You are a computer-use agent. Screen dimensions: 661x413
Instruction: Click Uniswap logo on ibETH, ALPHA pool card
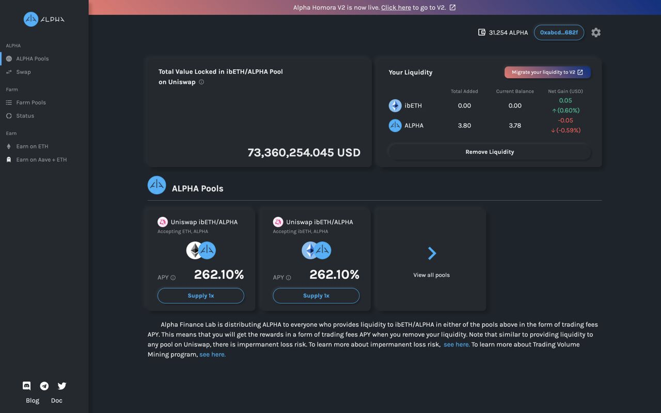tap(278, 222)
